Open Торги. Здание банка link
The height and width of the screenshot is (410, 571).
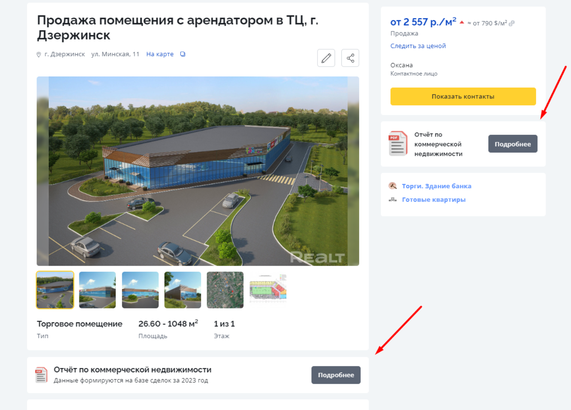tap(437, 186)
